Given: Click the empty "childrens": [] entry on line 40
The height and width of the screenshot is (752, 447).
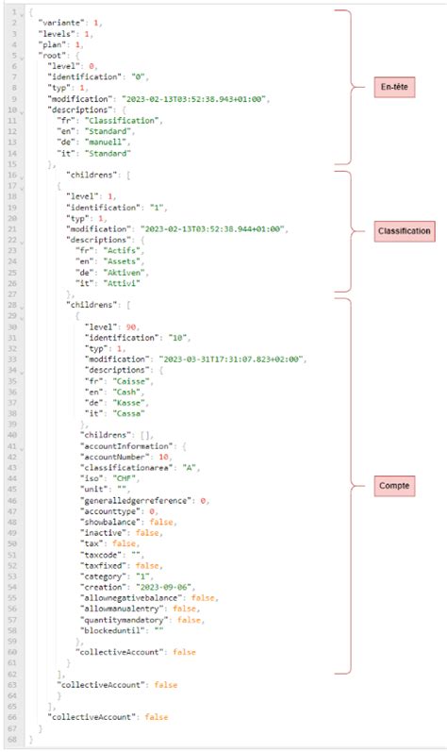Looking at the screenshot, I should 117,436.
